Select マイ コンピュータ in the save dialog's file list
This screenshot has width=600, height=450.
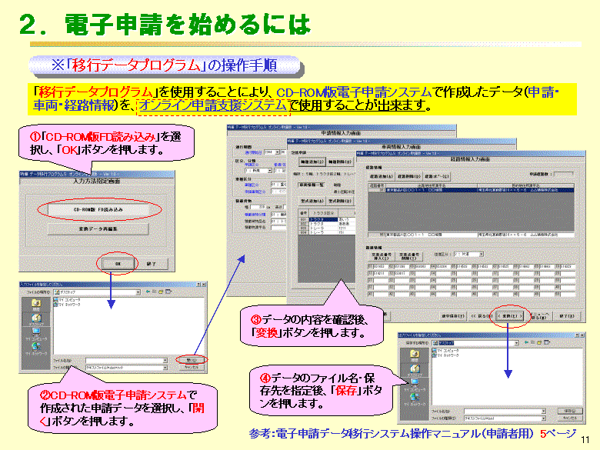(445, 351)
